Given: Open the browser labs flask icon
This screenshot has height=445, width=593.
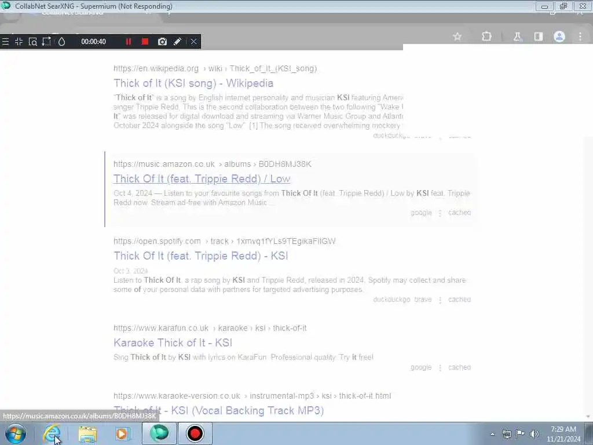Looking at the screenshot, I should click(x=517, y=37).
